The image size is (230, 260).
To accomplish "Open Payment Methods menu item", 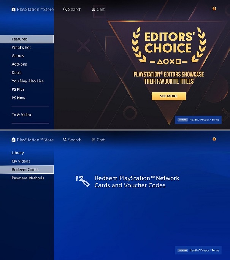I will (28, 178).
